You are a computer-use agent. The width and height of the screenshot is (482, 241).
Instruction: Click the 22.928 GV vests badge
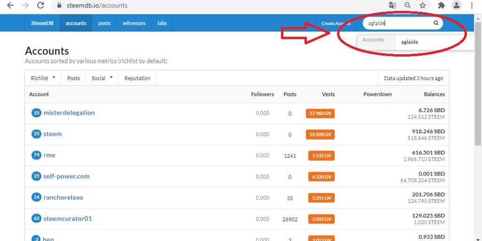click(x=320, y=134)
